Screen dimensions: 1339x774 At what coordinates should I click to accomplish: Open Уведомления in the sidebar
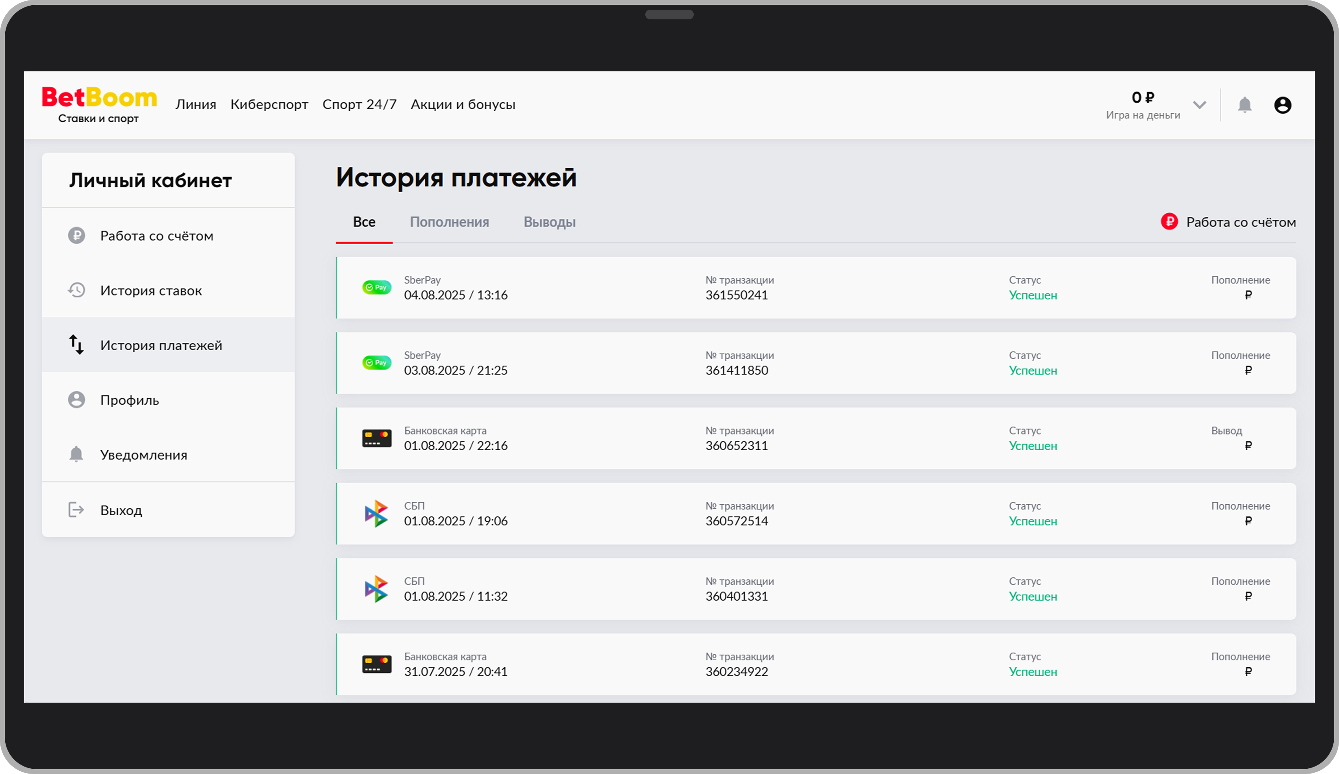(x=144, y=455)
